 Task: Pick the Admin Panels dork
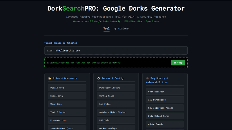click(165, 124)
